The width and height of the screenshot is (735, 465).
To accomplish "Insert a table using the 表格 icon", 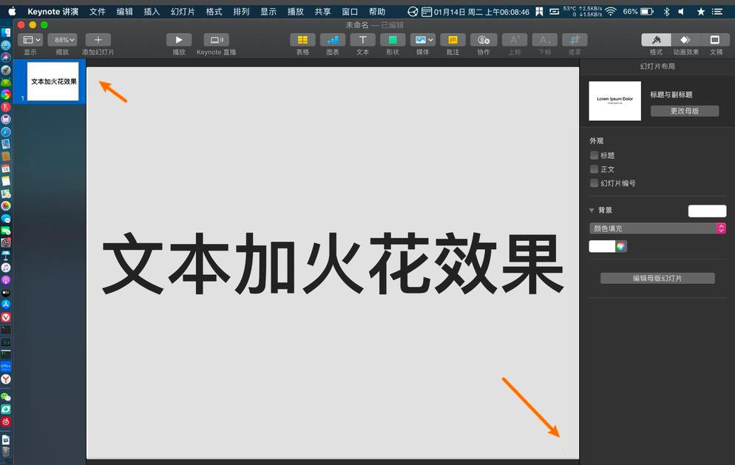I will [x=302, y=40].
